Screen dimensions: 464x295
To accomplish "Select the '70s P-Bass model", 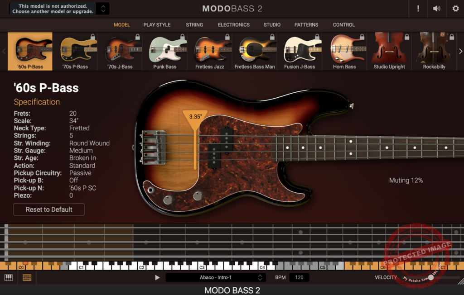I will click(75, 51).
